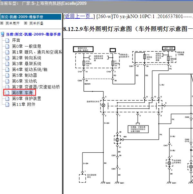Click the 返回上一页 link
The image size is (193, 194).
pos(79,16)
